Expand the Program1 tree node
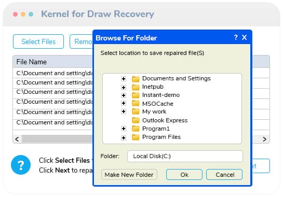The height and width of the screenshot is (197, 283). pyautogui.click(x=124, y=129)
